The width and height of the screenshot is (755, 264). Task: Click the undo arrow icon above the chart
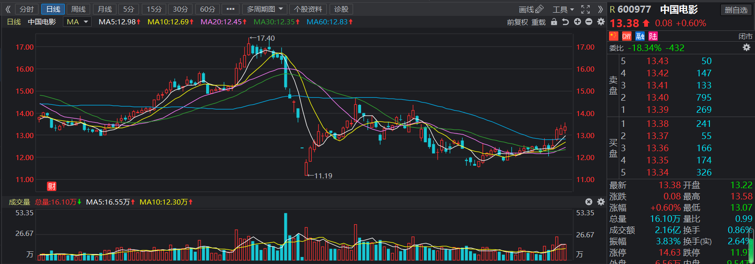pos(565,22)
